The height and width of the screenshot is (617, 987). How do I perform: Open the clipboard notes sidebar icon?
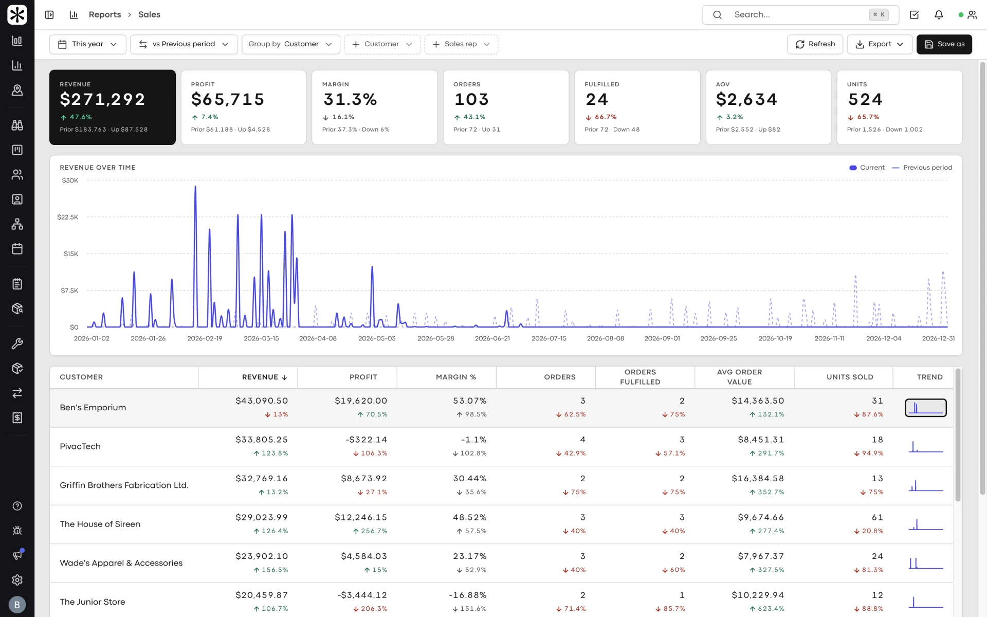(17, 284)
